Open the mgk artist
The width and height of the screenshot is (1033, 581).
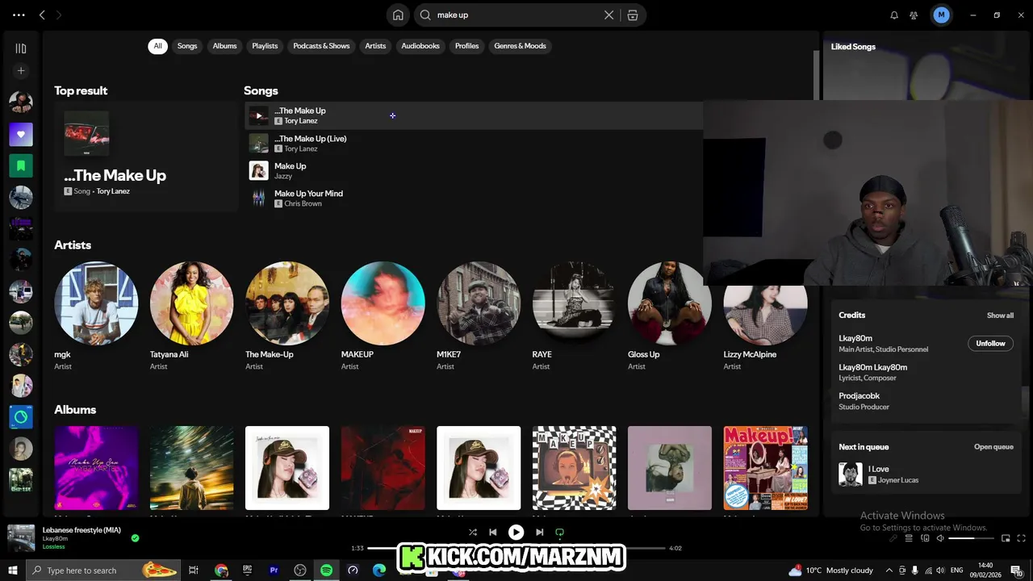click(x=96, y=316)
